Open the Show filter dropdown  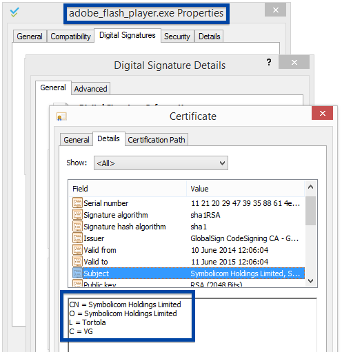(161, 163)
